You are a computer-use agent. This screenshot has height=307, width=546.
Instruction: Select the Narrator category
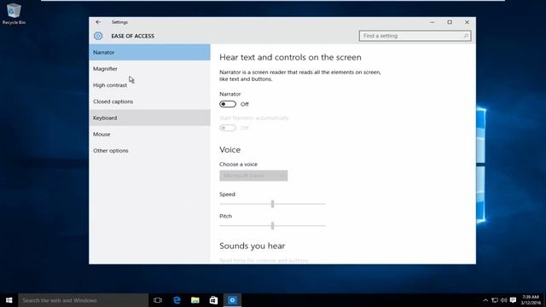(x=150, y=52)
